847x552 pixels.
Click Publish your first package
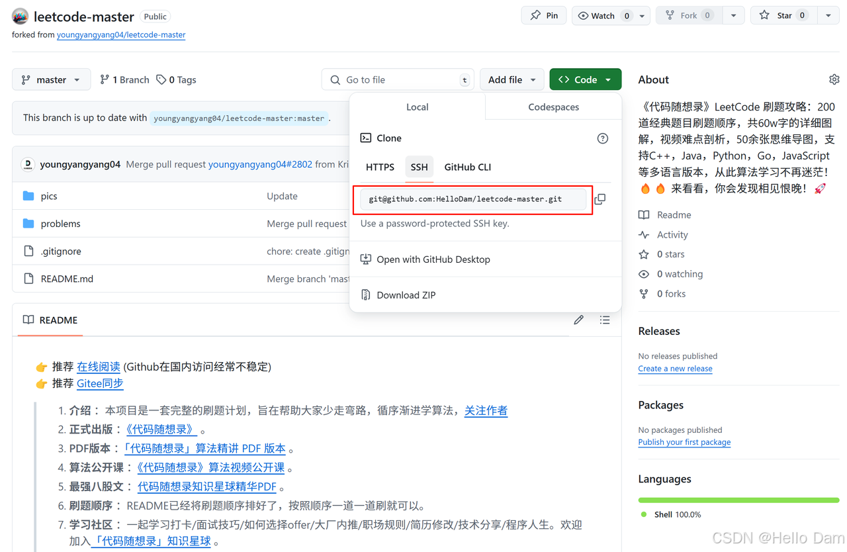click(x=684, y=442)
